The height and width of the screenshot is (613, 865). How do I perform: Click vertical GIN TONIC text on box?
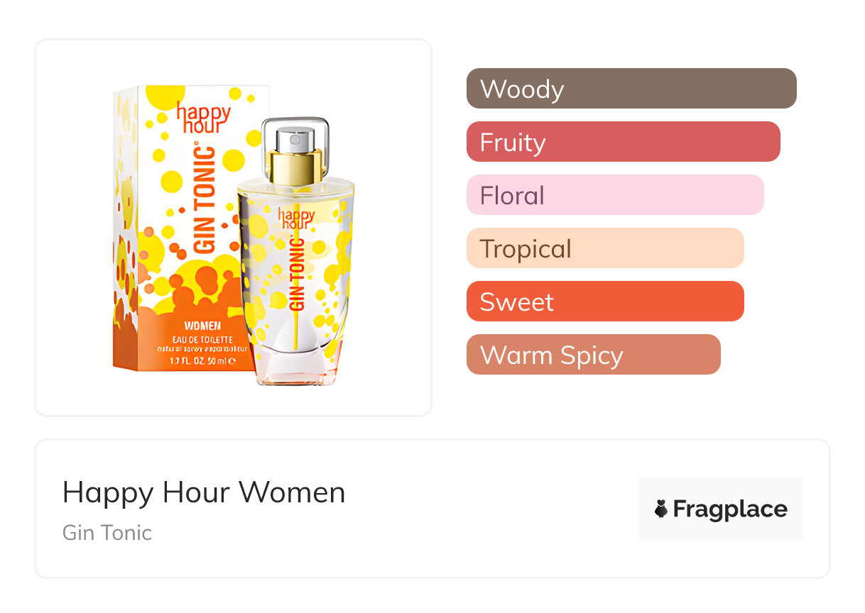click(204, 200)
